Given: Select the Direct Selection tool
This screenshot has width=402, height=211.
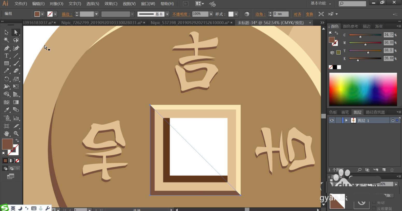Looking at the screenshot, I should [x=16, y=32].
